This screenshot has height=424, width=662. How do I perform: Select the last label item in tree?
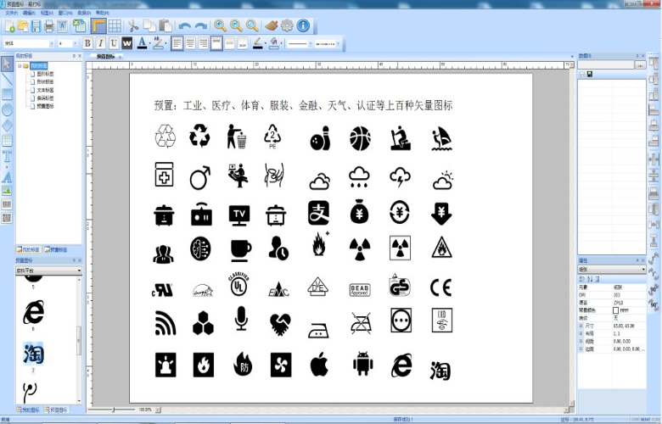point(45,106)
